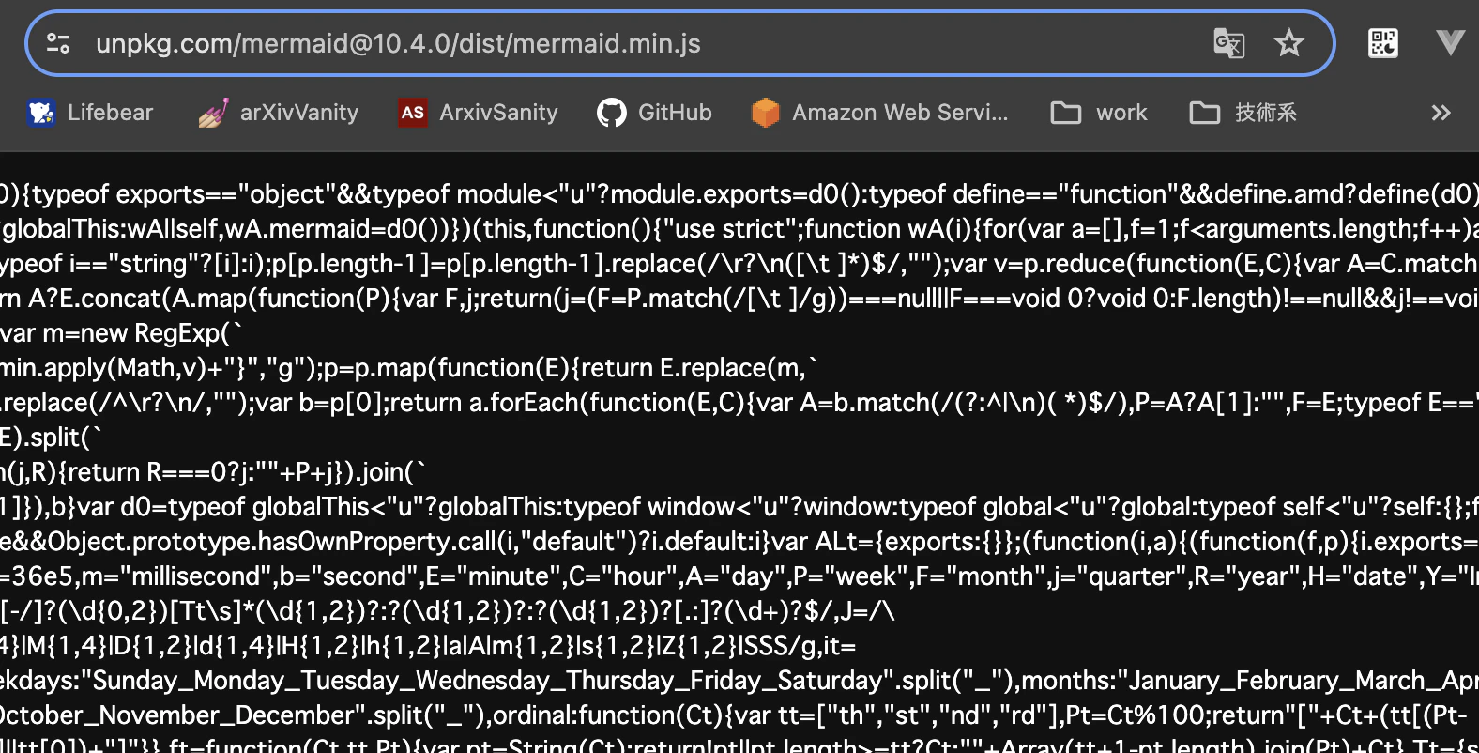Click the text "var m=new RegExp(`"

121,333
